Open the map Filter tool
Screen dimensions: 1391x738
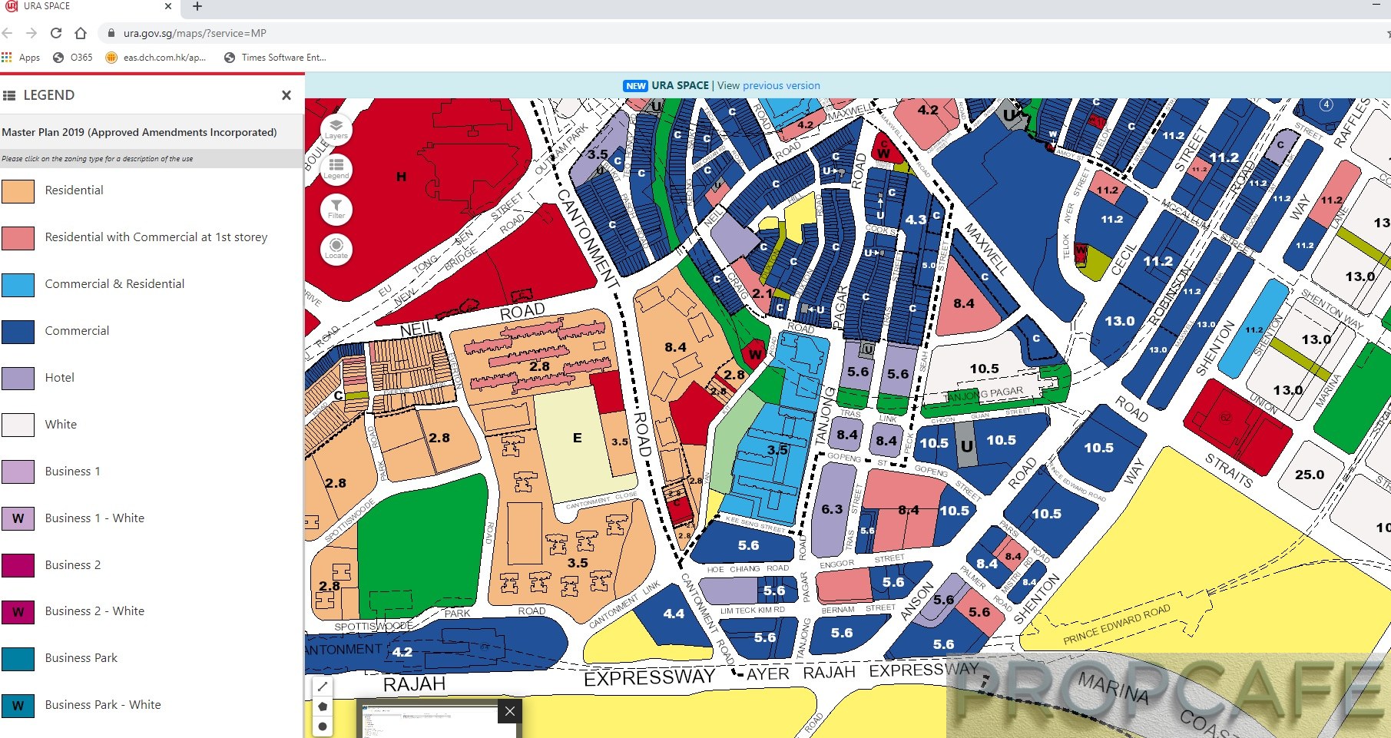336,209
